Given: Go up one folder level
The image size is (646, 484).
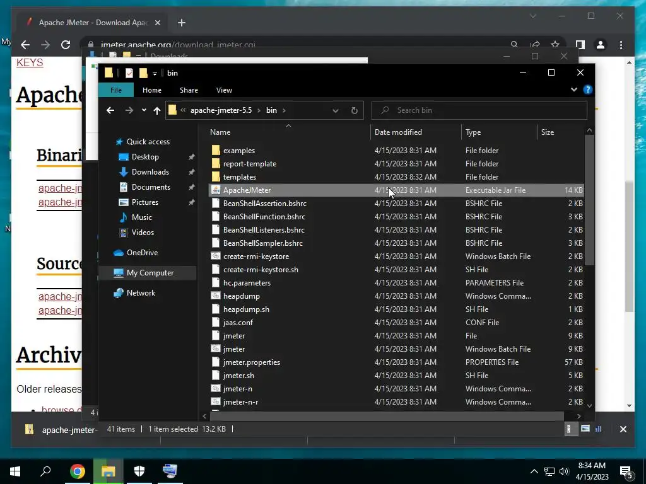Looking at the screenshot, I should pos(157,110).
